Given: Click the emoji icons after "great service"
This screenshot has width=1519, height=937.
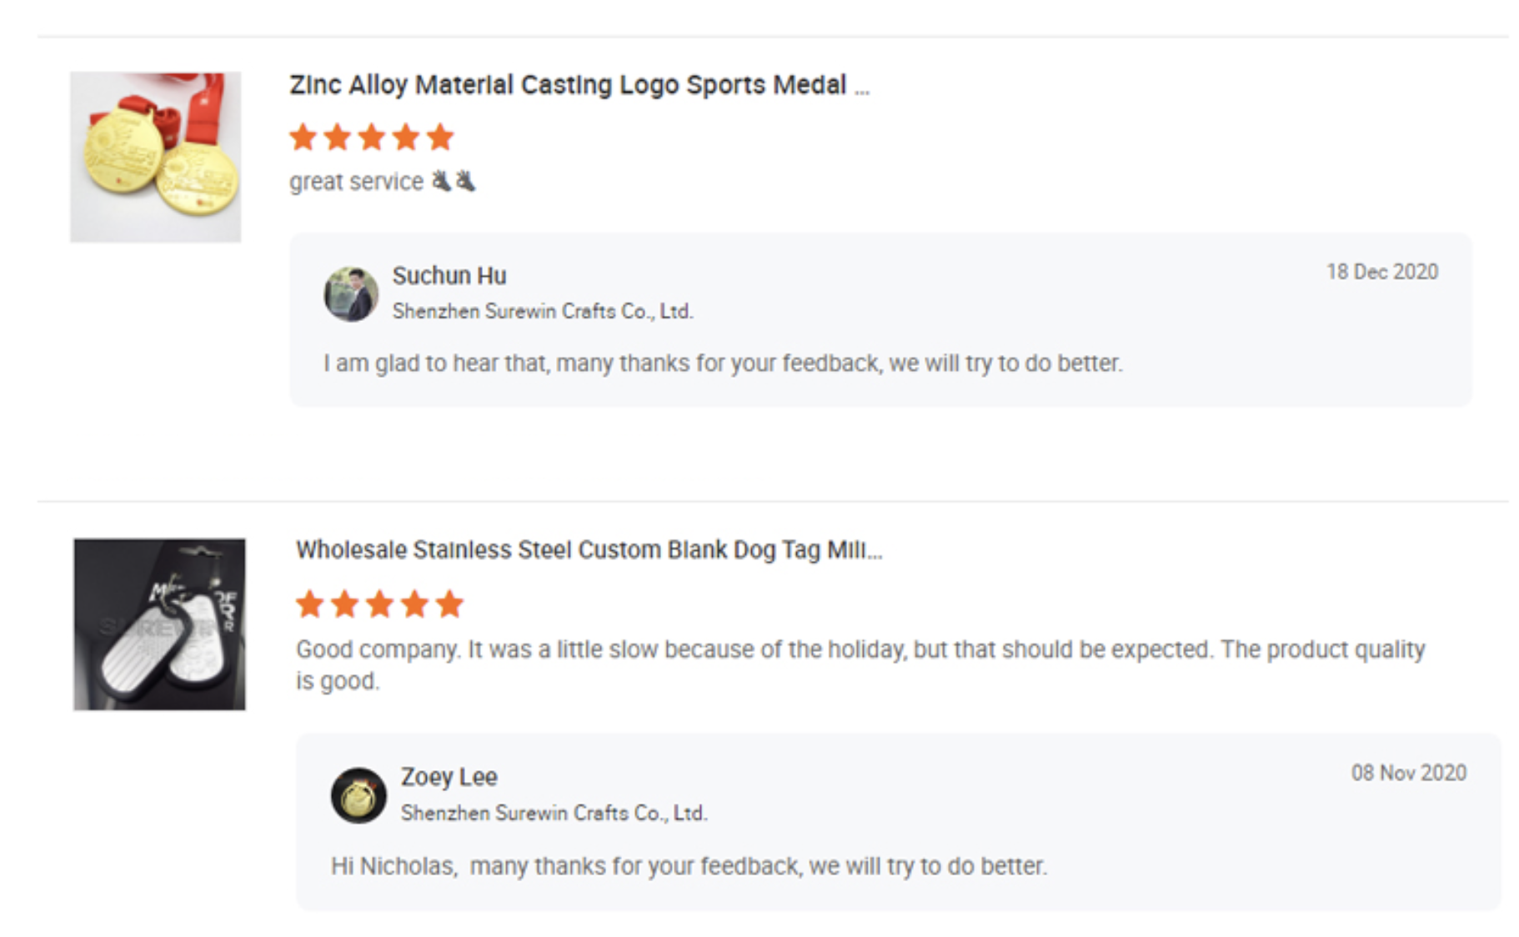Looking at the screenshot, I should tap(454, 181).
